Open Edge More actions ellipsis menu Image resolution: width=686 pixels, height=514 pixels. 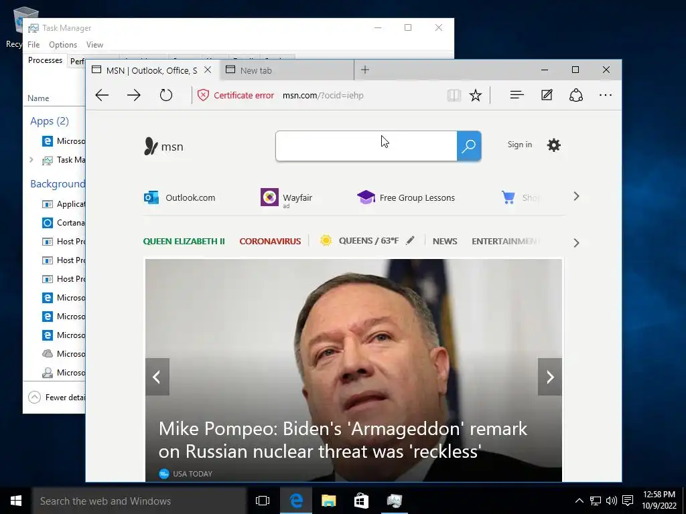pyautogui.click(x=606, y=95)
